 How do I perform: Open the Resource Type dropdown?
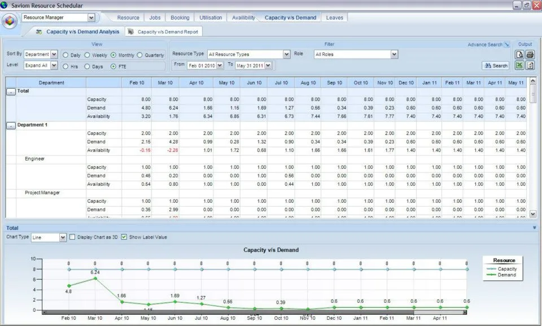[287, 54]
